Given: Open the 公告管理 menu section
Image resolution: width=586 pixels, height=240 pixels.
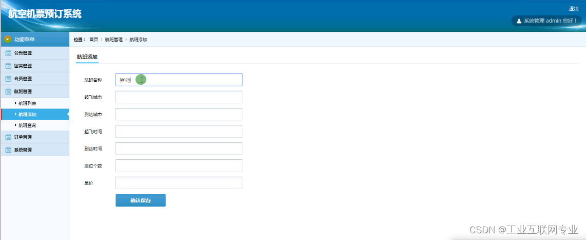Looking at the screenshot, I should pyautogui.click(x=35, y=53).
